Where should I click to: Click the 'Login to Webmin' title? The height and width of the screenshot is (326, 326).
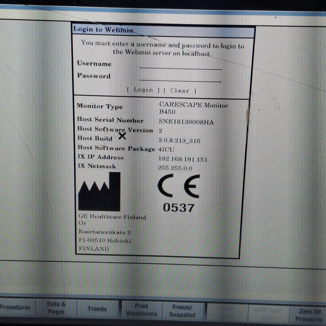pos(103,29)
